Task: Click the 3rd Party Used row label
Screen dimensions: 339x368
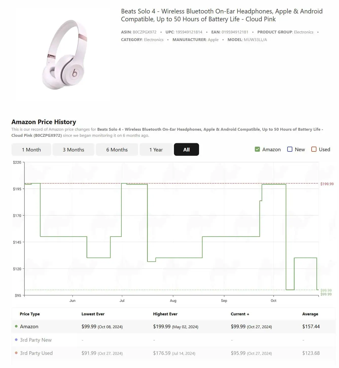Action: pyautogui.click(x=36, y=353)
